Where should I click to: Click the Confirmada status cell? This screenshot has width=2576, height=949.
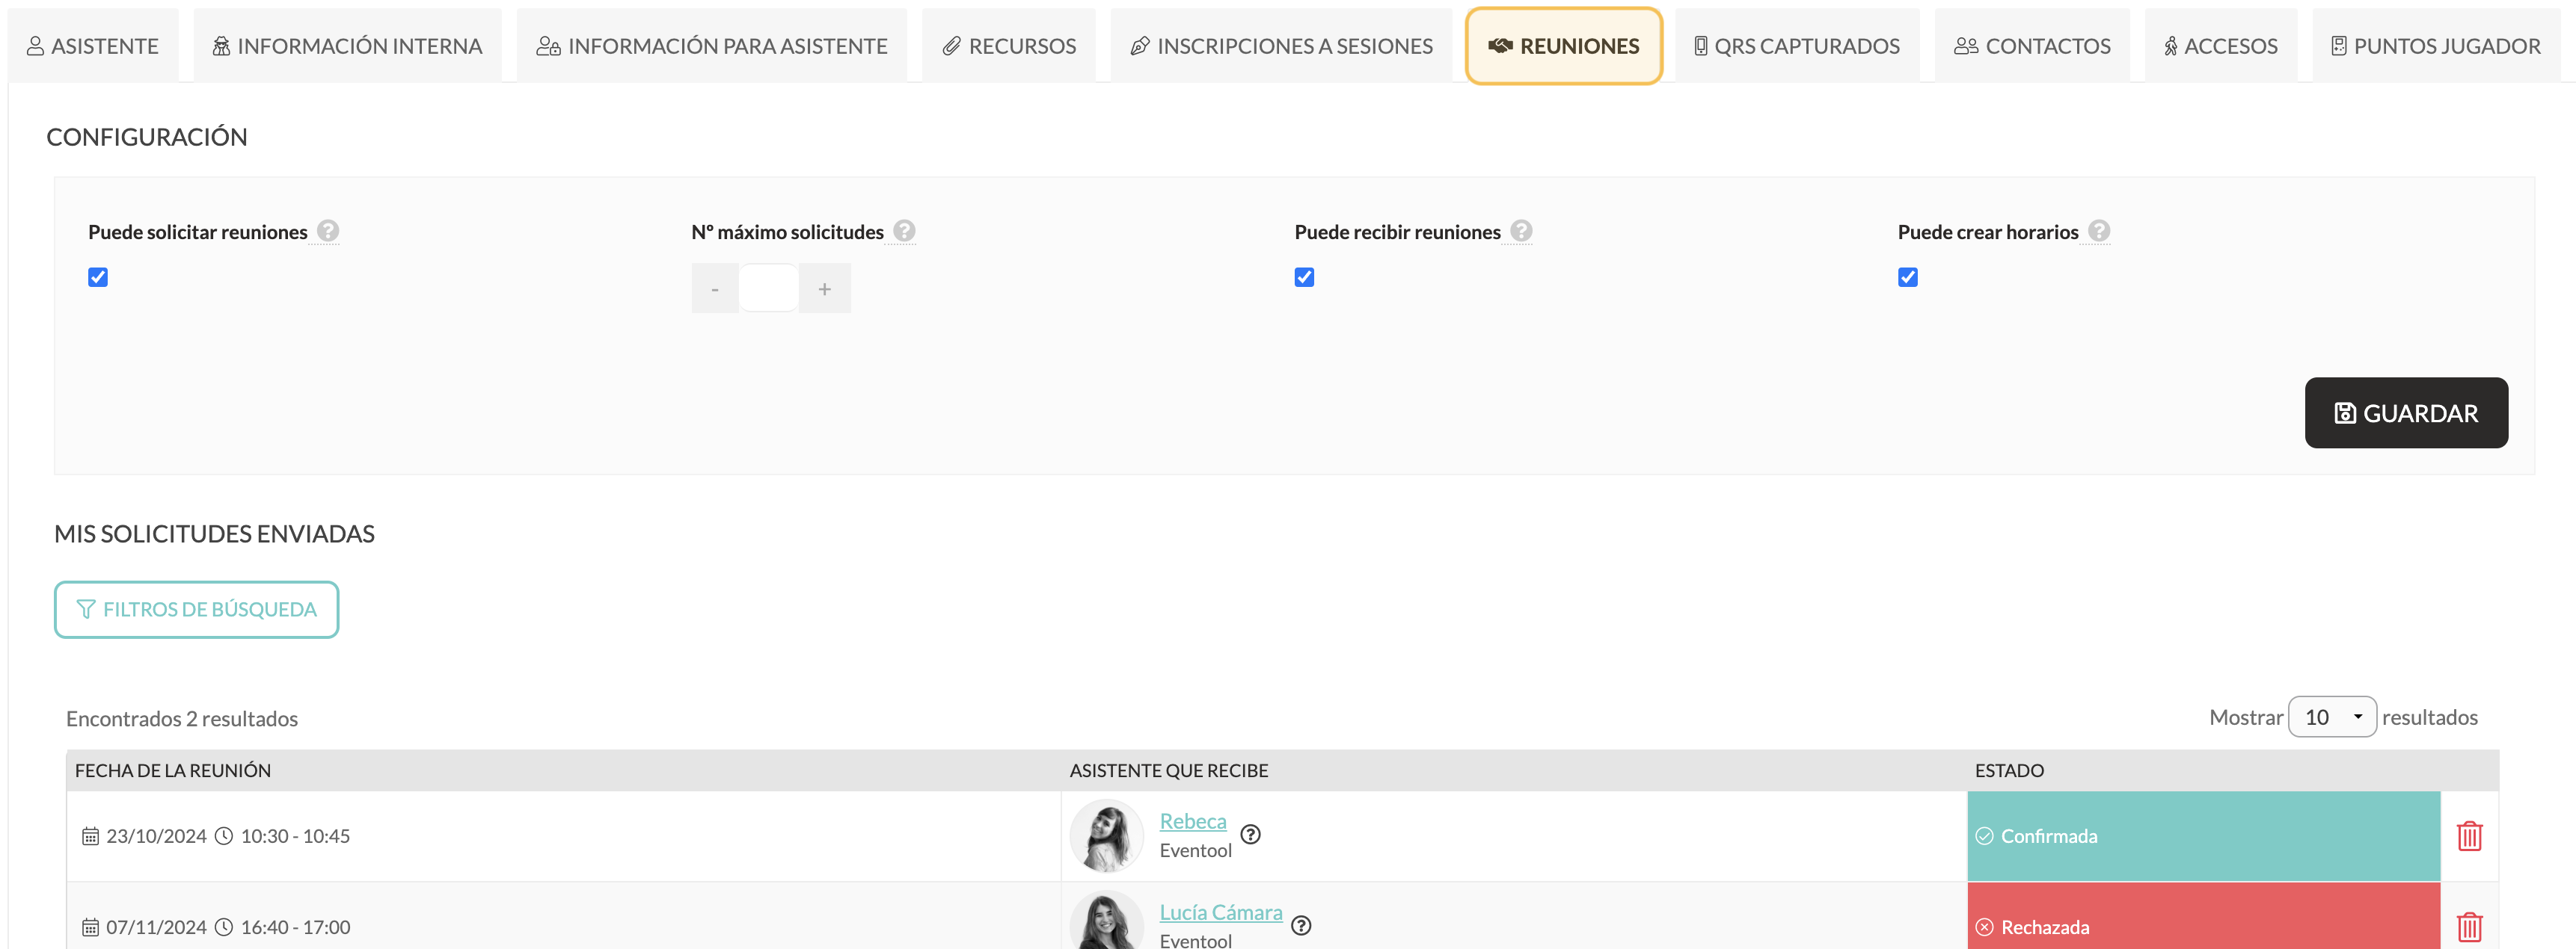pyautogui.click(x=2203, y=836)
